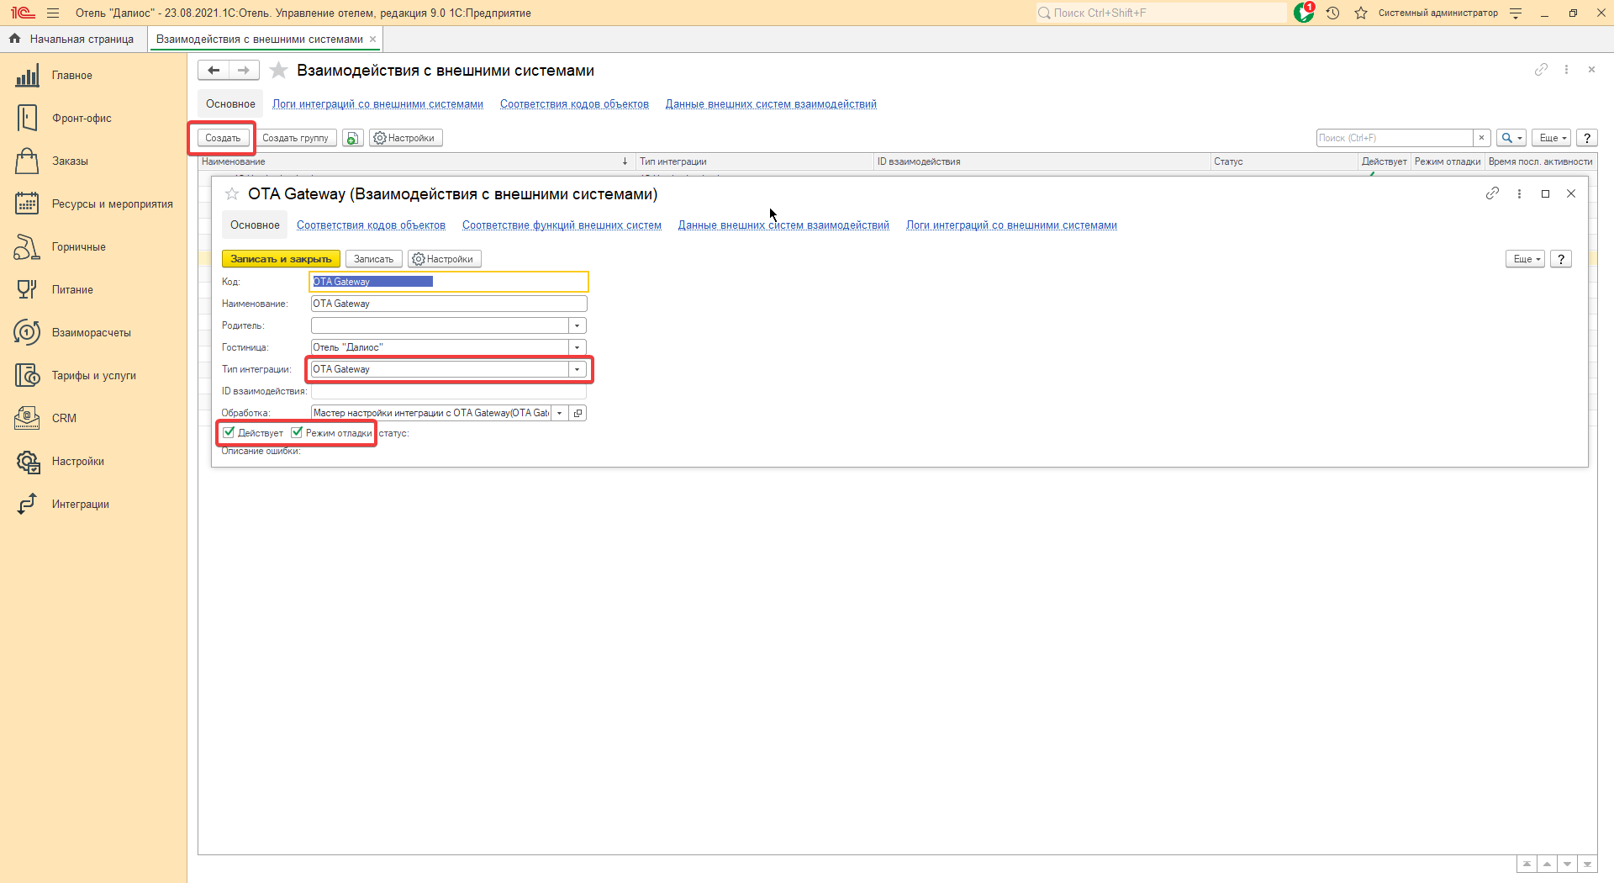Viewport: 1614px width, 883px height.
Task: Focus the global search box
Action: 1160,13
